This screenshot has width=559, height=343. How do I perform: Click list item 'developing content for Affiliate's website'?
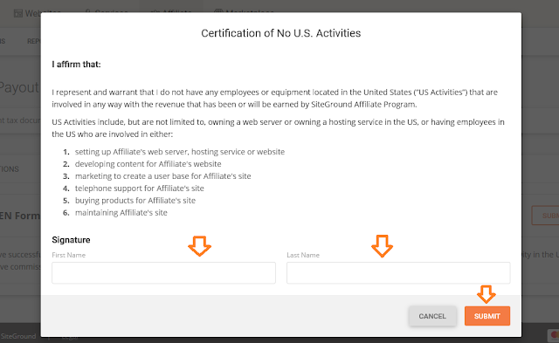coord(148,164)
